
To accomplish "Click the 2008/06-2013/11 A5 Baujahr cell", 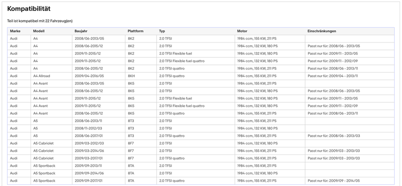I will pyautogui.click(x=99, y=121).
